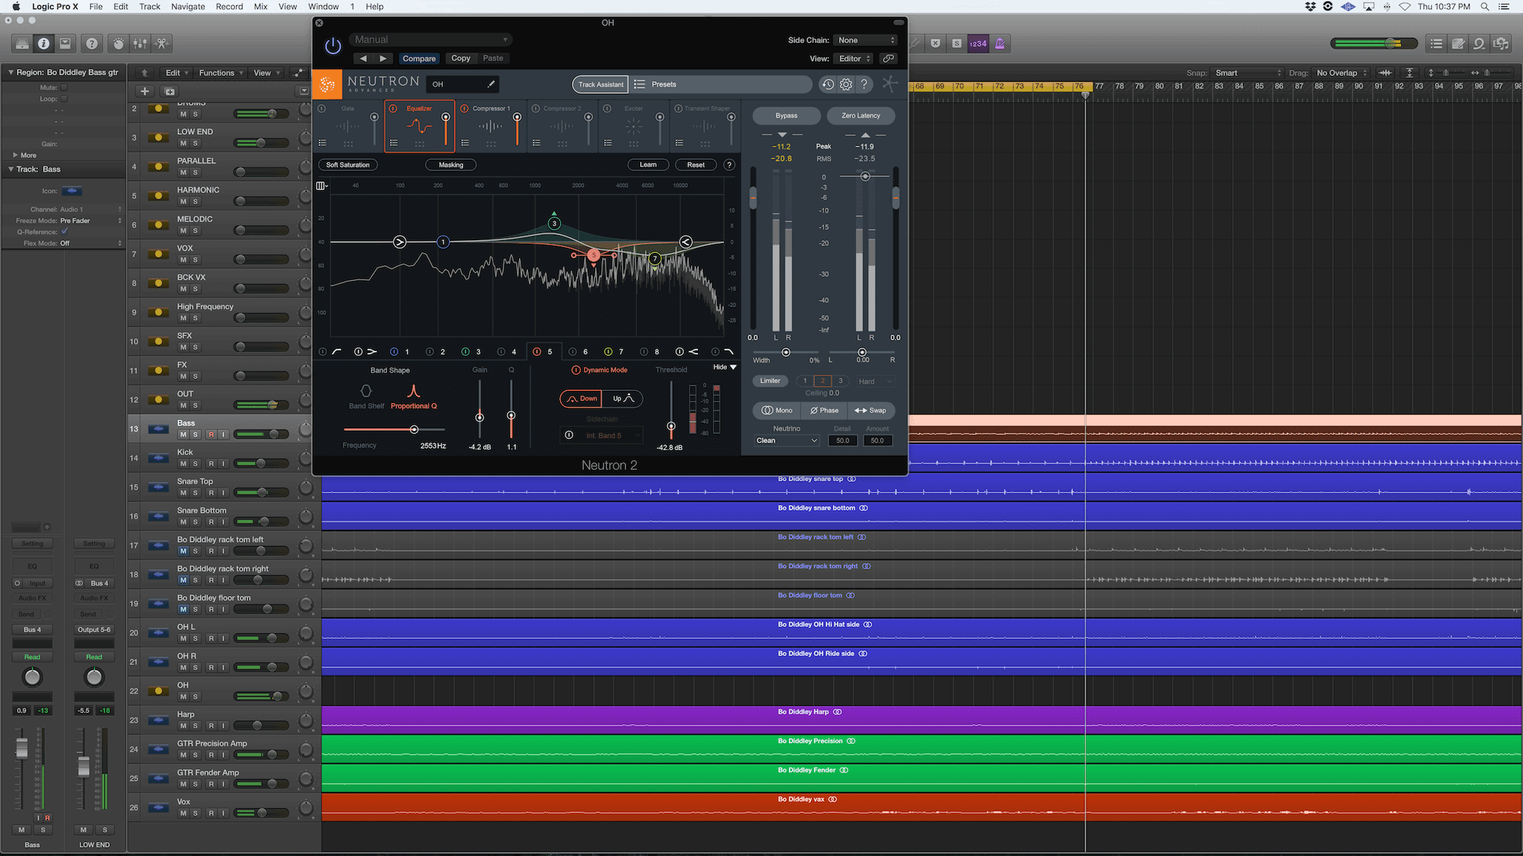
Task: Open the Editors scissors icon
Action: click(x=161, y=44)
